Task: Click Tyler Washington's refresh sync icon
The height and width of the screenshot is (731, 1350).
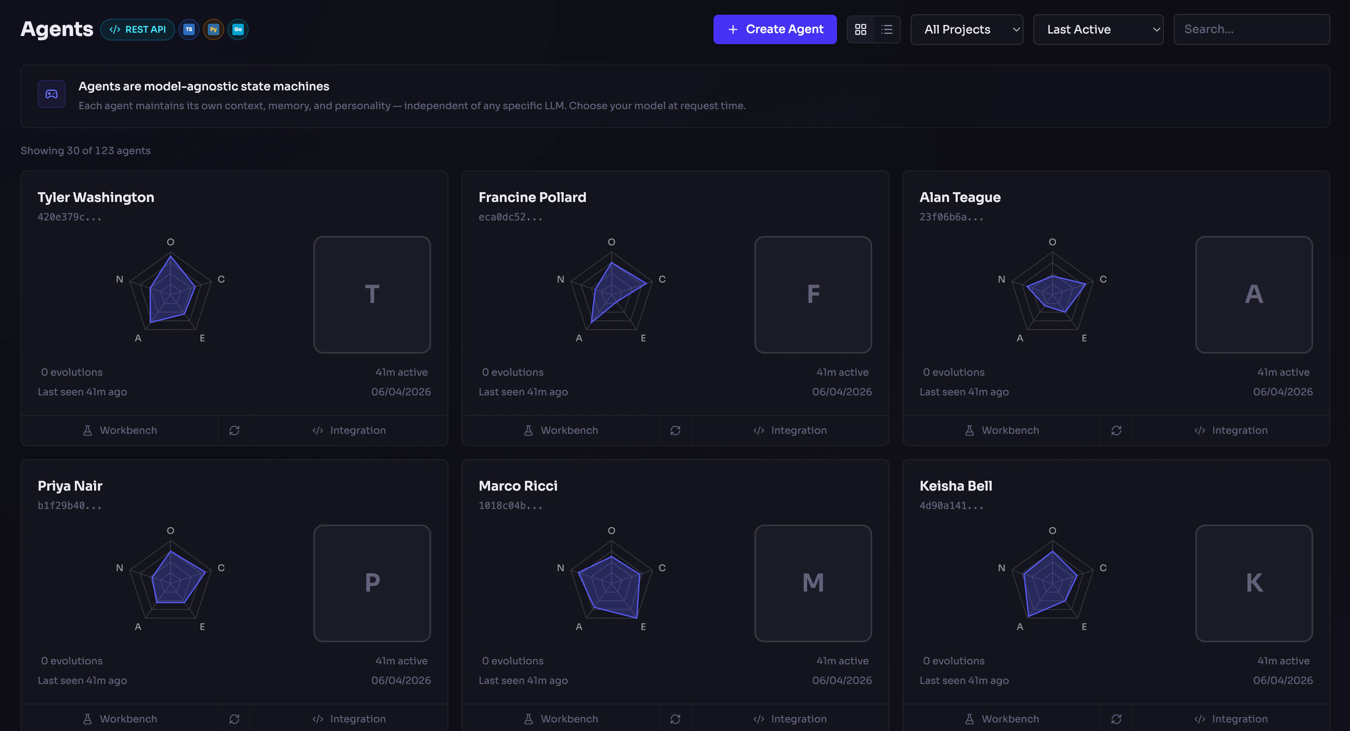Action: pos(234,431)
